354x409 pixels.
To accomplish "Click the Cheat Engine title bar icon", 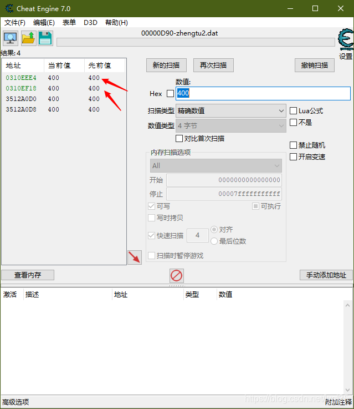I will tap(9, 9).
